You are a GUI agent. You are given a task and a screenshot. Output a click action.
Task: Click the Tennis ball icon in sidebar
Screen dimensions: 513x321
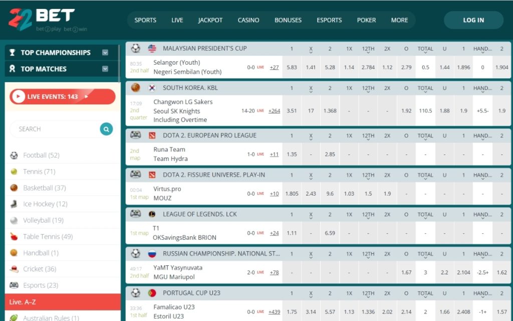(x=14, y=172)
